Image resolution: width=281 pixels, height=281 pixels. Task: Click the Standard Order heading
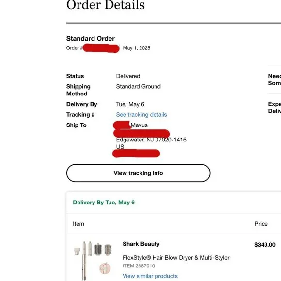click(91, 39)
